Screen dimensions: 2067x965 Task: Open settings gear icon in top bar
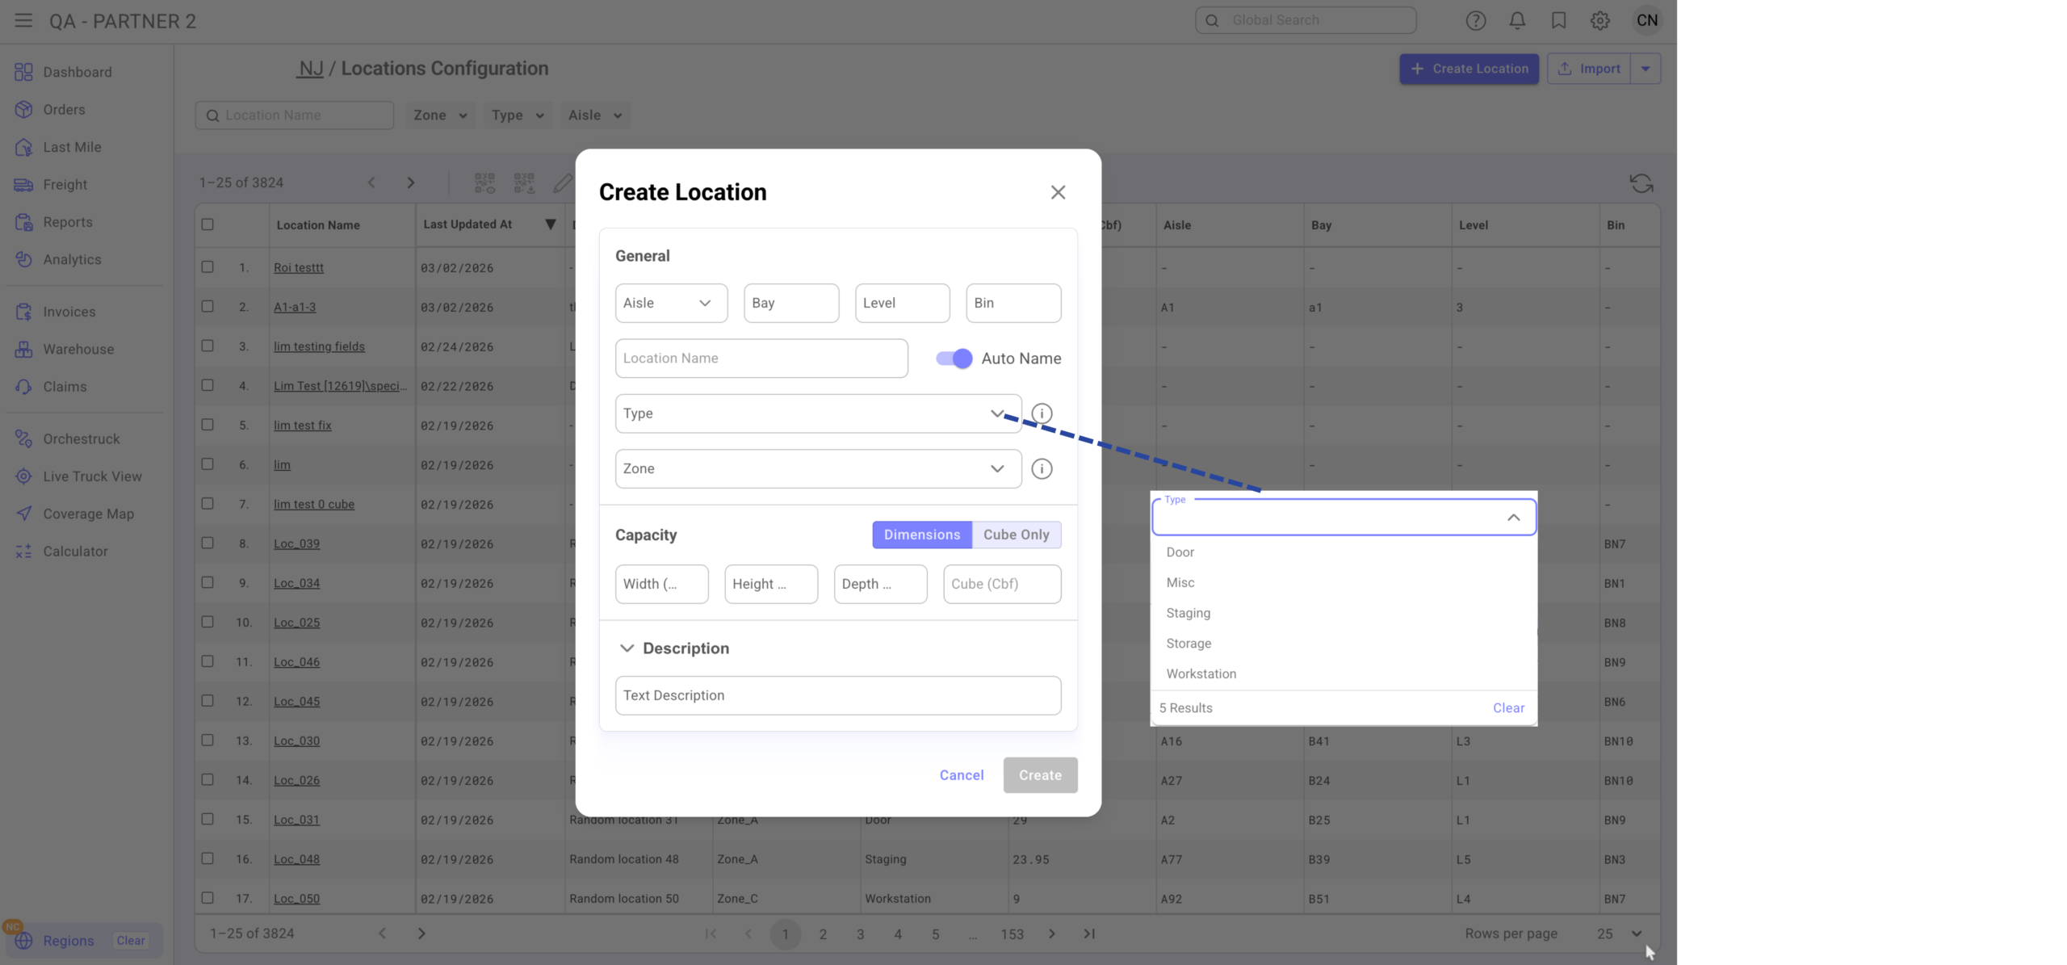pyautogui.click(x=1600, y=21)
